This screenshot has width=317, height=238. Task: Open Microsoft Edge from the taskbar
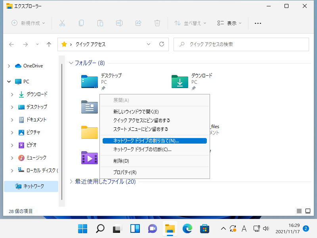(187, 228)
